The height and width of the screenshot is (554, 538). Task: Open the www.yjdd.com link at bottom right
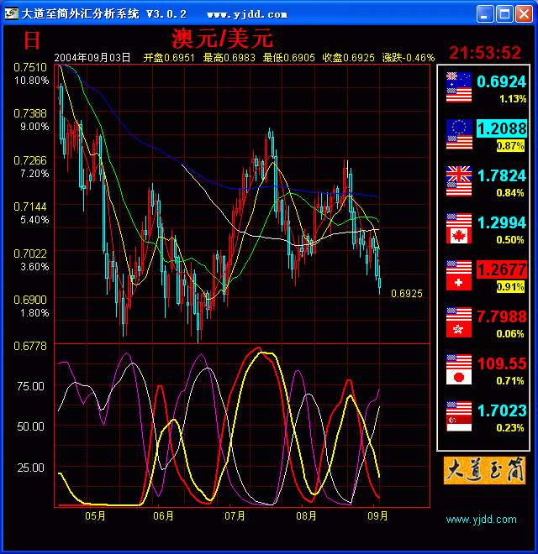481,520
